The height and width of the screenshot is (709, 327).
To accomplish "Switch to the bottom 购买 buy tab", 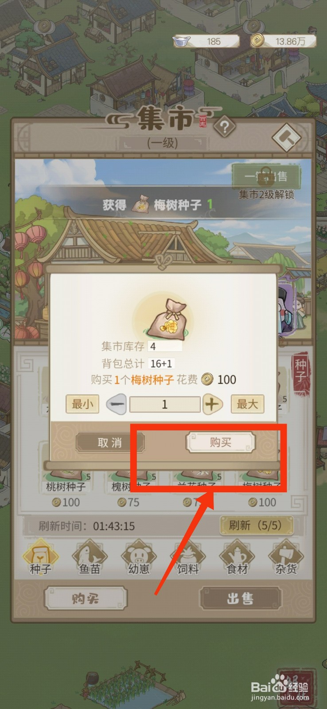I will click(x=86, y=599).
